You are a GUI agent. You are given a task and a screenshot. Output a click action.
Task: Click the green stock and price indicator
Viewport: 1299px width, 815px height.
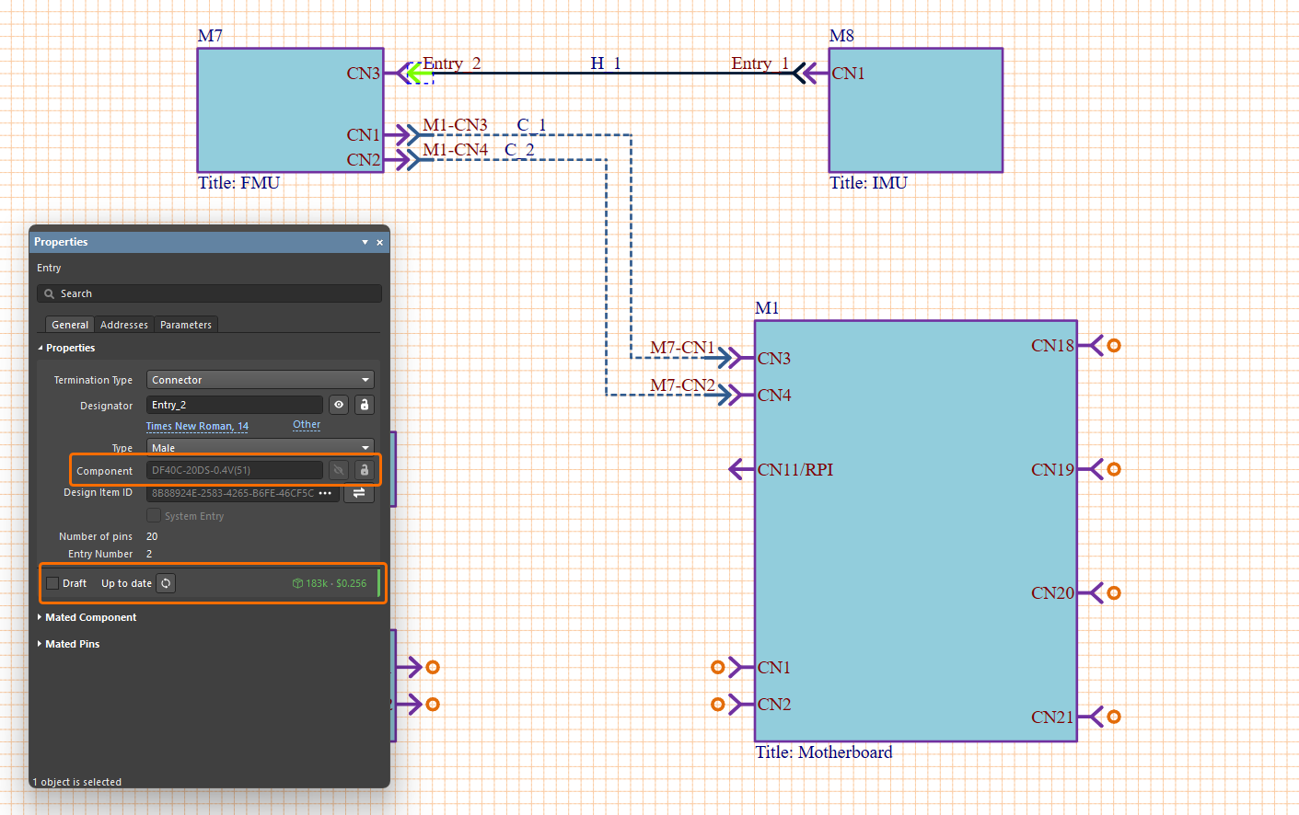tap(330, 583)
